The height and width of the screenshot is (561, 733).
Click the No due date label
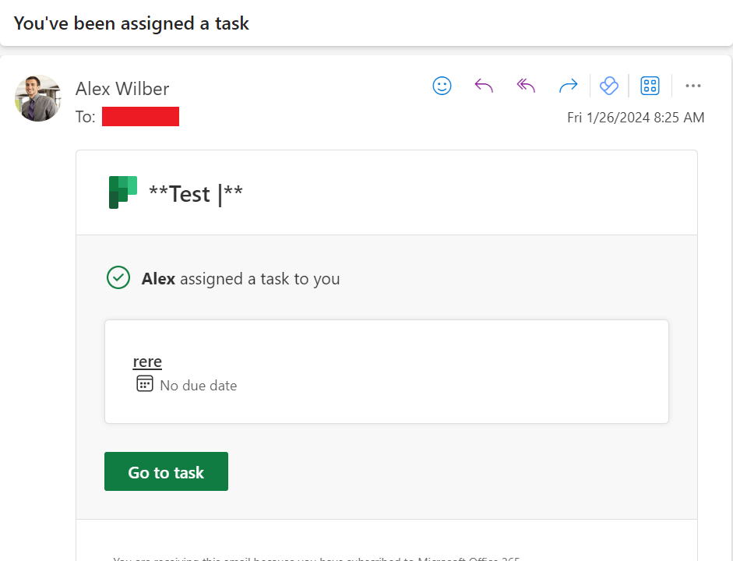[198, 386]
